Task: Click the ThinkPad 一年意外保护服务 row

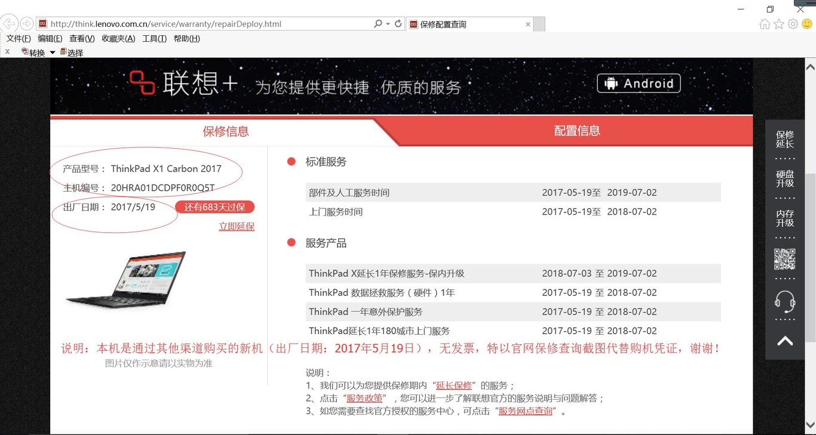Action: (513, 311)
